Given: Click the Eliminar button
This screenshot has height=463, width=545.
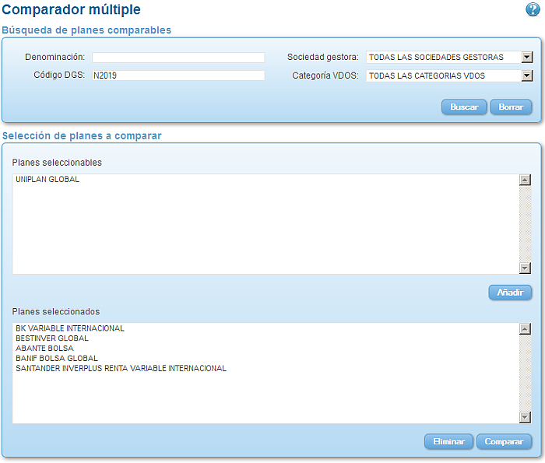Looking at the screenshot, I should coord(448,441).
